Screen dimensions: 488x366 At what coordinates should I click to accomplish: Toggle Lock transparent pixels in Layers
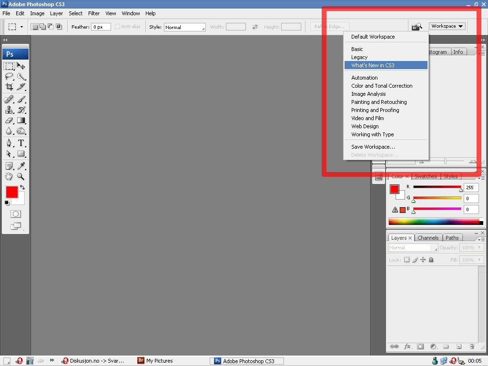click(407, 260)
